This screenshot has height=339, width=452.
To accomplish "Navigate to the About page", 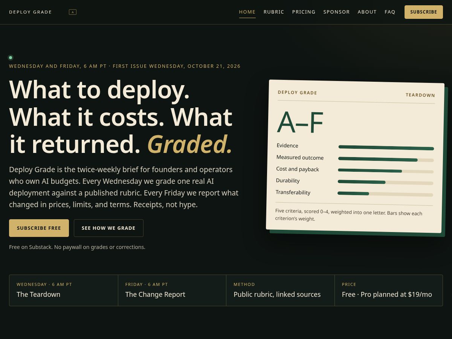I will (367, 12).
